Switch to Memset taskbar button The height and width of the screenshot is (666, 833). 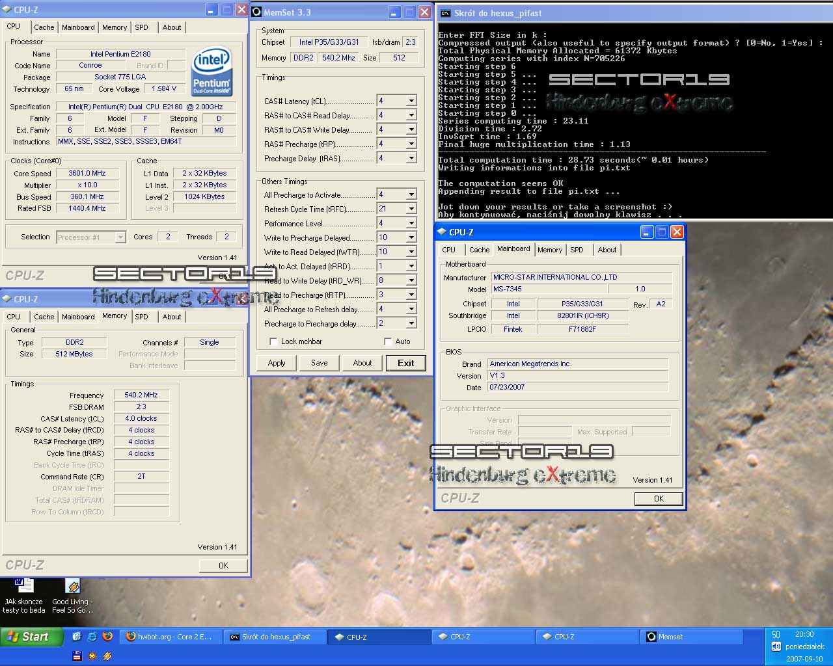pos(692,637)
